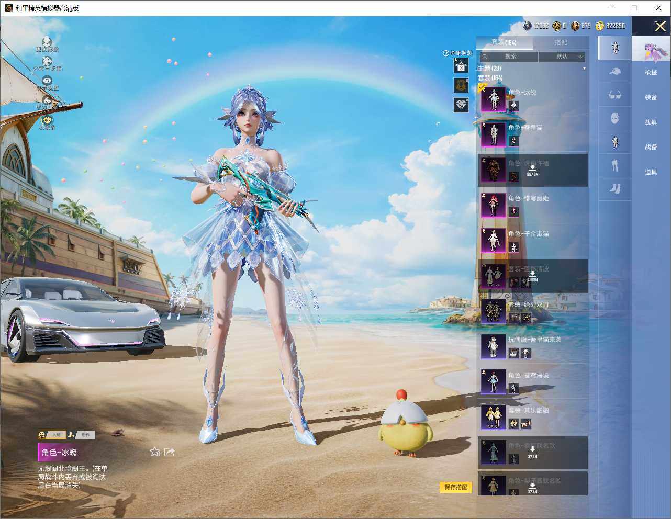671x519 pixels.
Task: Open the 默认 sort dropdown
Action: coord(562,57)
